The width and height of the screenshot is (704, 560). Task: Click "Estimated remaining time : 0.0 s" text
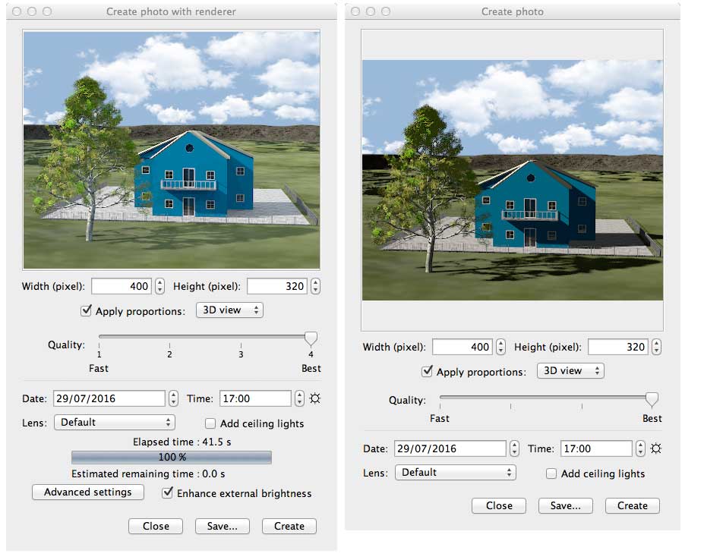pyautogui.click(x=148, y=473)
